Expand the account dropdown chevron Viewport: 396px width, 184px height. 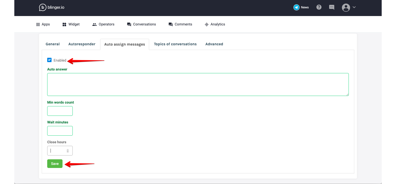[354, 7]
